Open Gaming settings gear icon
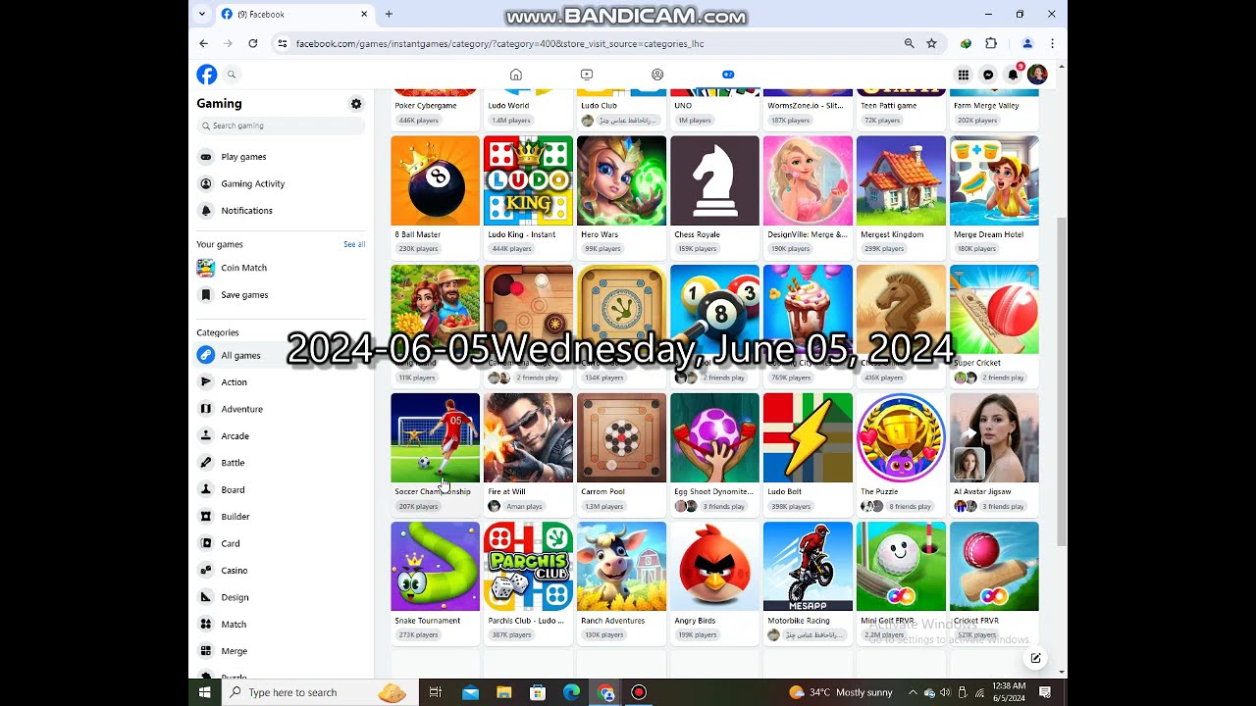Viewport: 1256px width, 706px height. click(x=356, y=104)
